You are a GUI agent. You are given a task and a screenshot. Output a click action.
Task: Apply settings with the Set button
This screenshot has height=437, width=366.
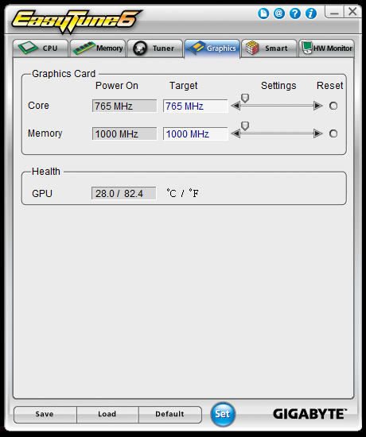pos(223,414)
